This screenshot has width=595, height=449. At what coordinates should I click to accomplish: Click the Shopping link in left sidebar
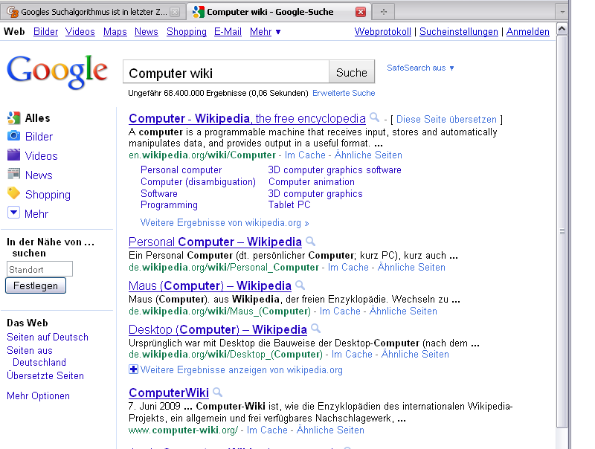tap(48, 195)
